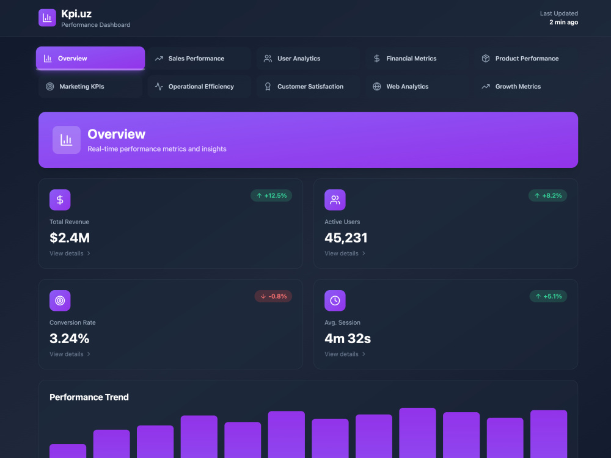Click the 3.24% conversion value
The width and height of the screenshot is (611, 458).
point(70,338)
